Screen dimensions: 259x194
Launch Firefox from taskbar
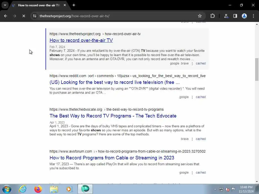[x=38, y=189]
